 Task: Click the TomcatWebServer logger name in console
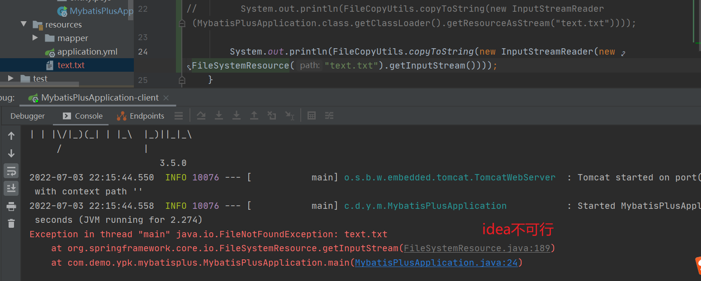click(450, 177)
